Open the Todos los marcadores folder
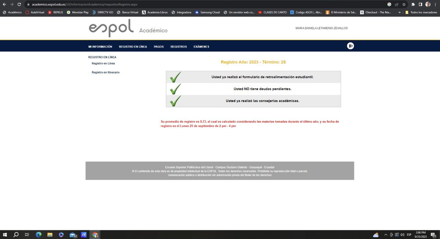 [x=421, y=12]
